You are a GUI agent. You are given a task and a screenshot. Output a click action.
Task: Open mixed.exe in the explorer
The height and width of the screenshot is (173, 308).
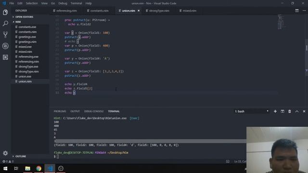coord(25,47)
